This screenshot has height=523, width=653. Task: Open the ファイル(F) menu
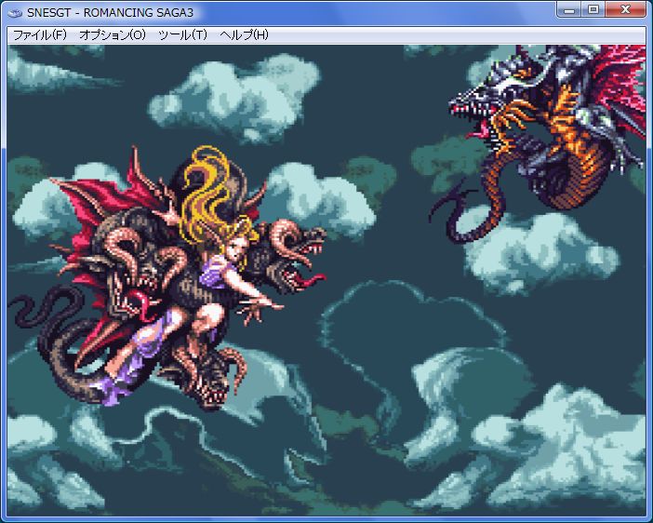[40, 35]
